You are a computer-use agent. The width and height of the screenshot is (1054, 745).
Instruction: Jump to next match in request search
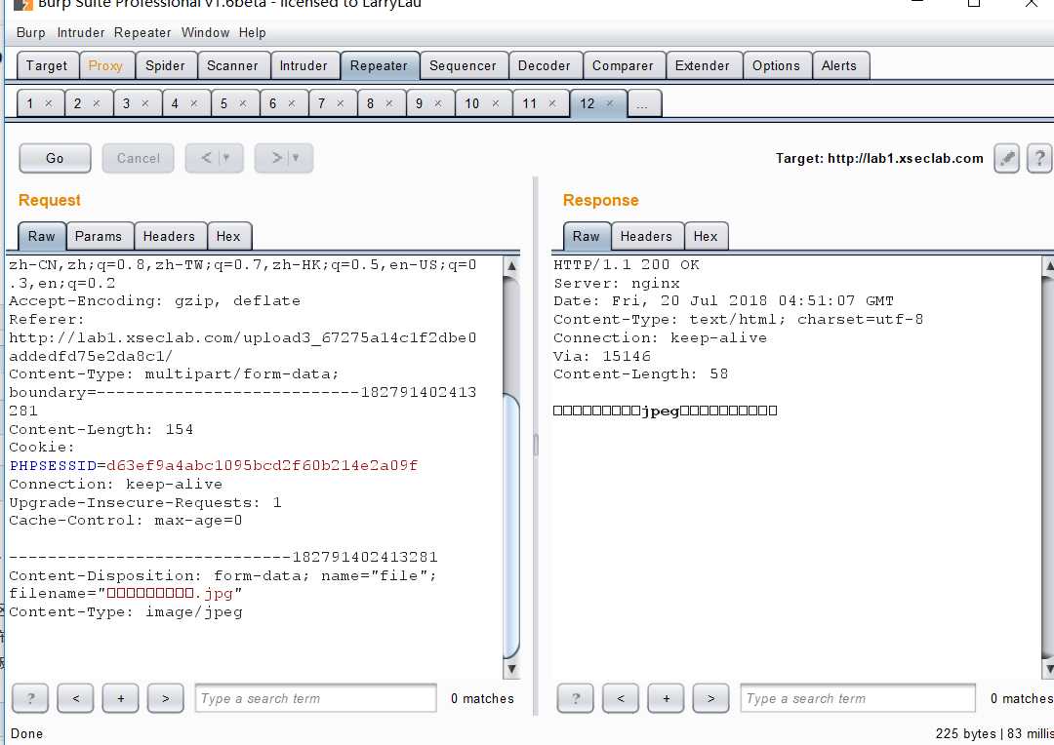165,698
